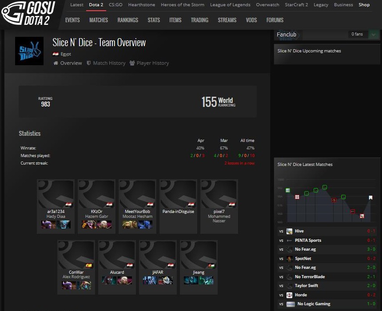Open the PENTA Sports match result
The height and width of the screenshot is (311, 382).
click(327, 240)
